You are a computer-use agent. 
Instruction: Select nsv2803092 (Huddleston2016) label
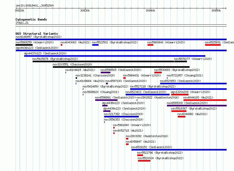point(147,136)
